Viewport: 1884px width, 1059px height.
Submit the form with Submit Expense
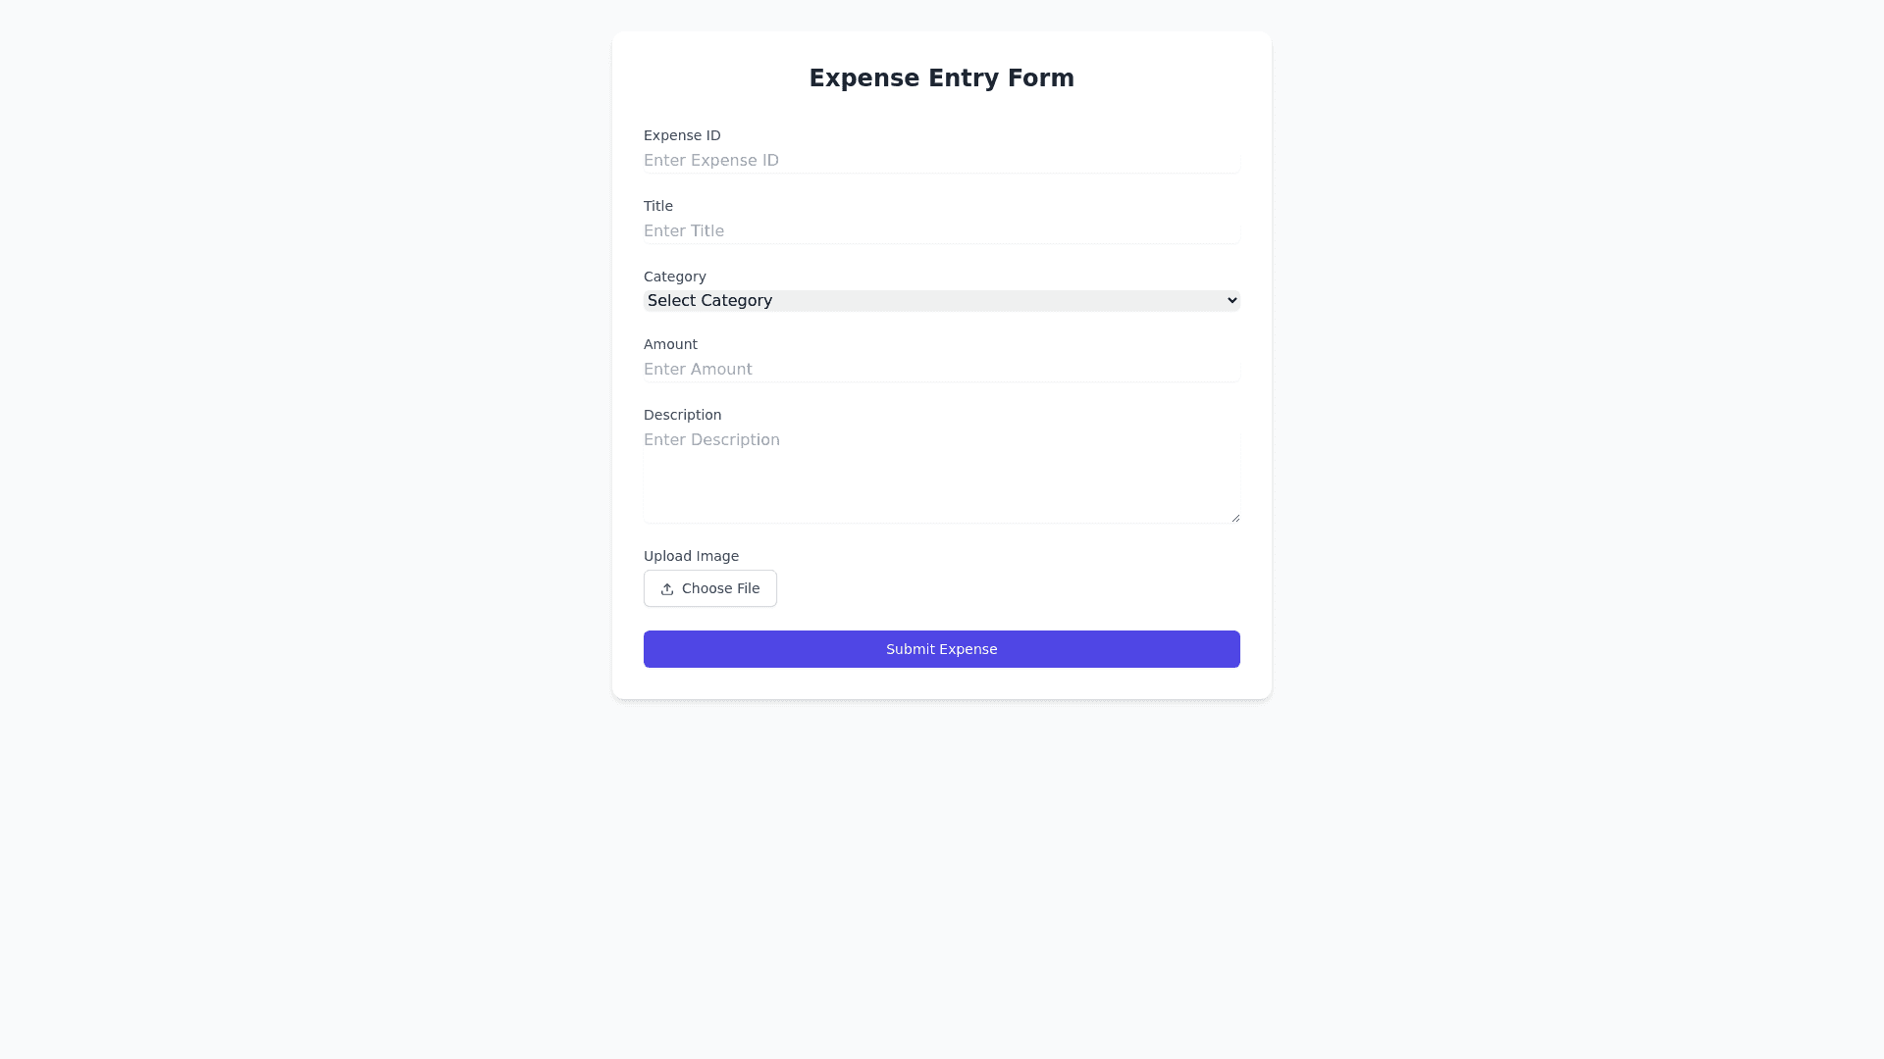(942, 649)
